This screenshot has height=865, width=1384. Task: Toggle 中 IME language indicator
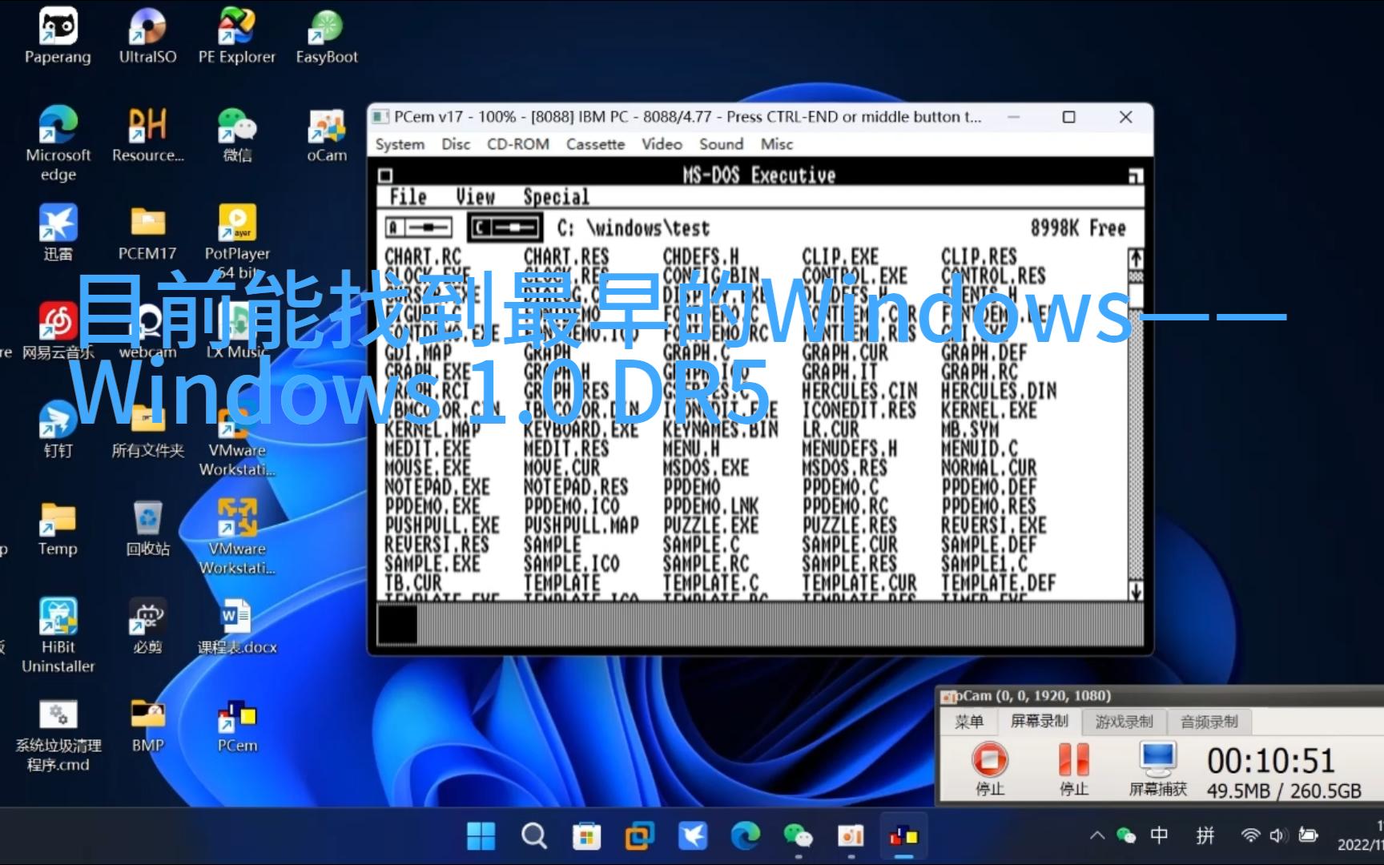point(1159,835)
